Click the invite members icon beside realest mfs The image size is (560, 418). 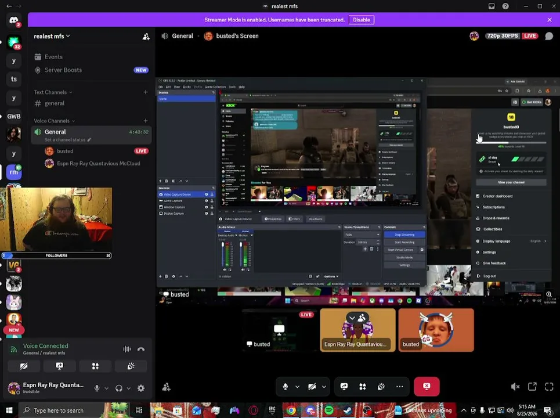[x=146, y=37]
